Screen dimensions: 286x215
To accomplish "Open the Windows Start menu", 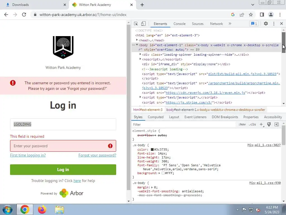I will click(7, 209).
